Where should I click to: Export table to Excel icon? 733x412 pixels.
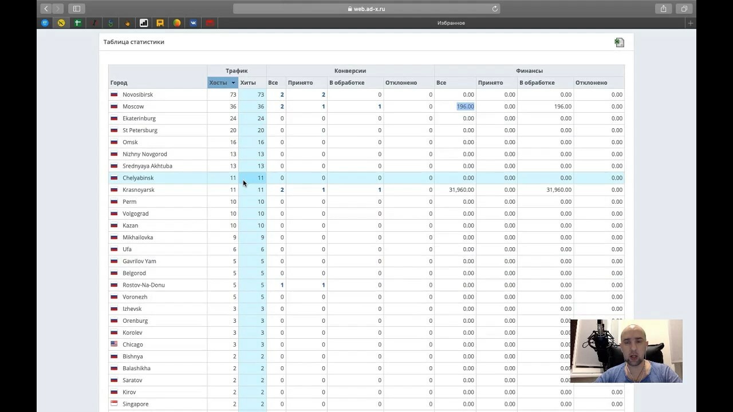coord(619,42)
